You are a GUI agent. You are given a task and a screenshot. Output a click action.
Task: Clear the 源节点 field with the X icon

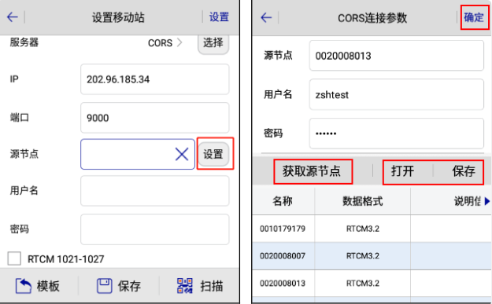[182, 154]
